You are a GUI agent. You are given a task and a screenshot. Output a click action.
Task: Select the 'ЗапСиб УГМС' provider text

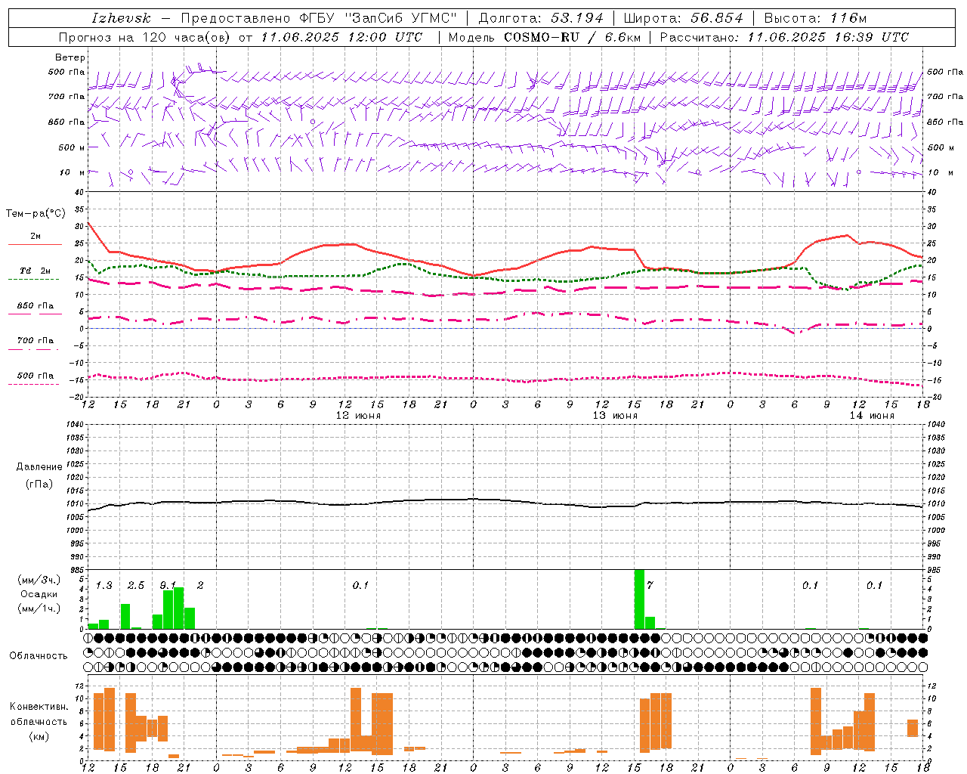tap(401, 18)
